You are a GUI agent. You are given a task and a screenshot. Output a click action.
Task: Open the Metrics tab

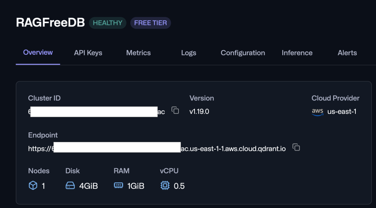coord(138,53)
